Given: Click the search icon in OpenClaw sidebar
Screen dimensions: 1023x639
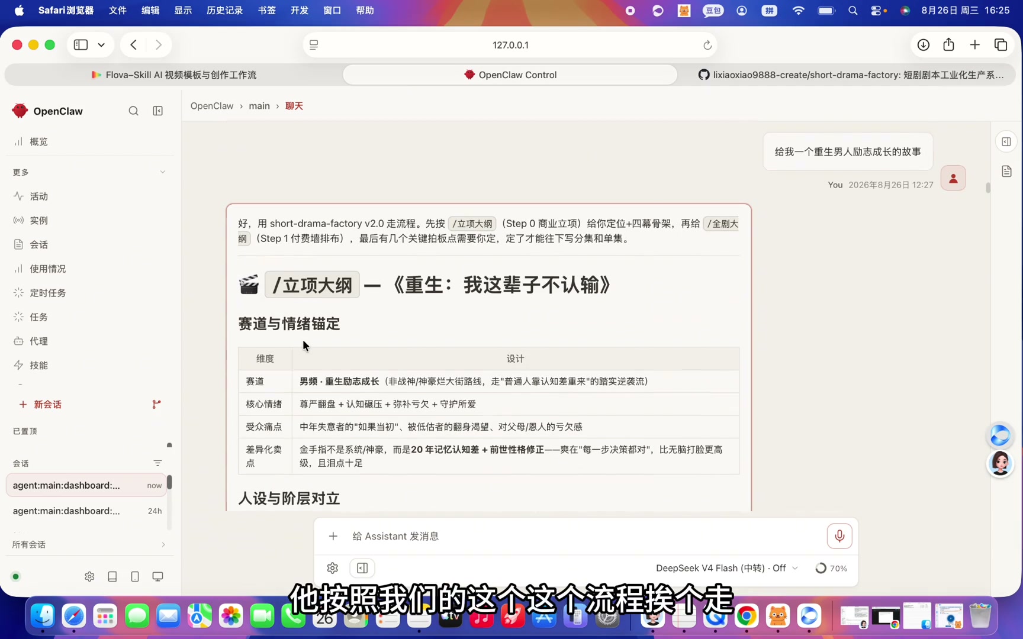Looking at the screenshot, I should (x=134, y=111).
